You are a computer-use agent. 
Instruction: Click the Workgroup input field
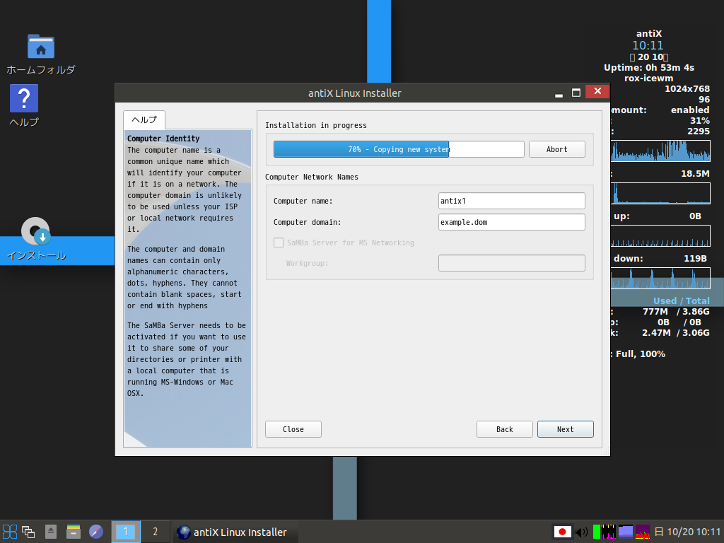pos(512,263)
